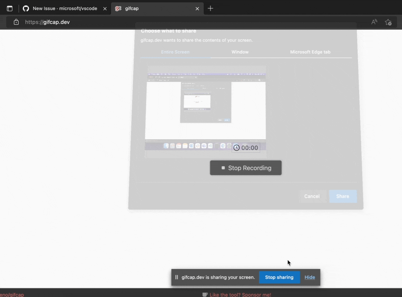Confirm with the Share button
Viewport: 402px width, 297px height.
point(342,196)
